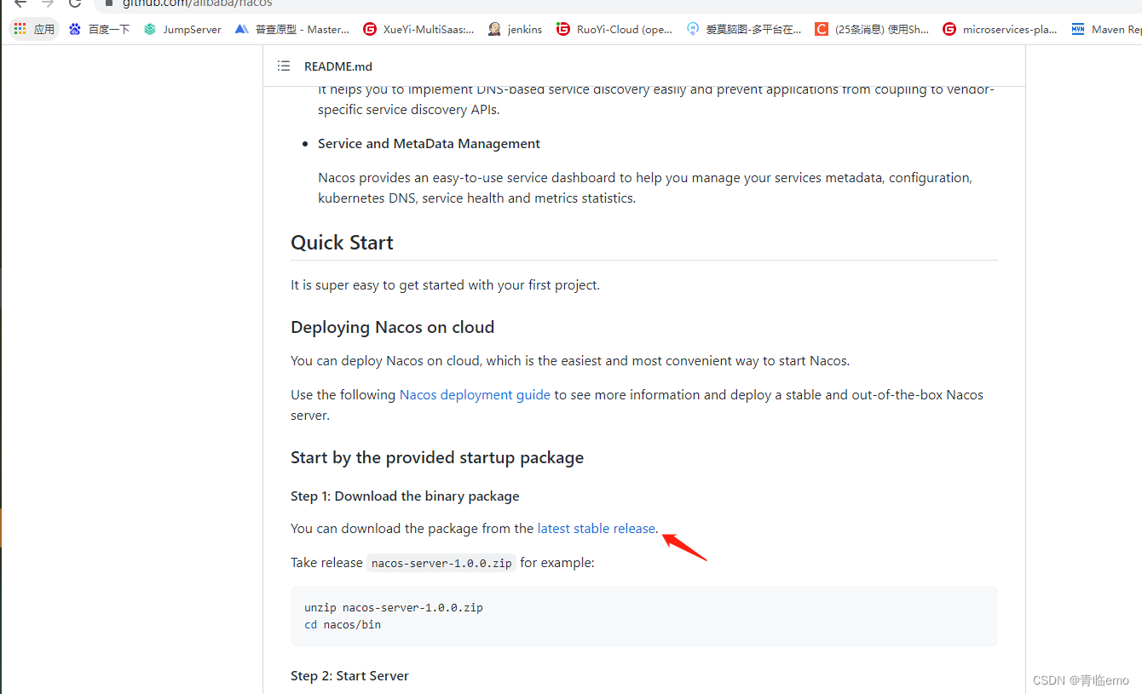Open the latest stable release link

[596, 529]
